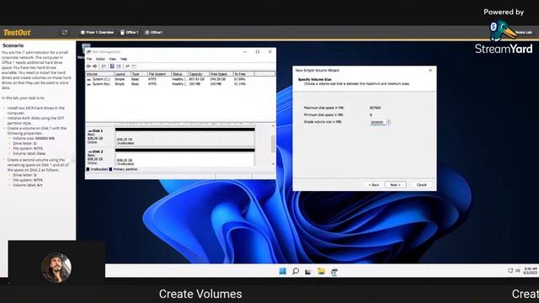Sort by the Status column header
This screenshot has height=303, width=539.
[x=179, y=74]
